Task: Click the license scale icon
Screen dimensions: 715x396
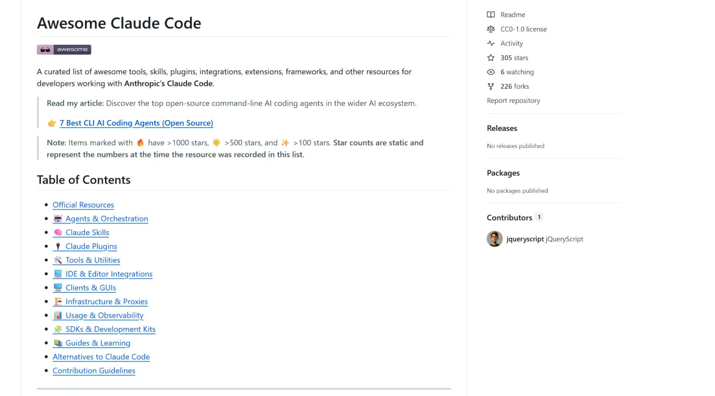Action: pos(490,29)
